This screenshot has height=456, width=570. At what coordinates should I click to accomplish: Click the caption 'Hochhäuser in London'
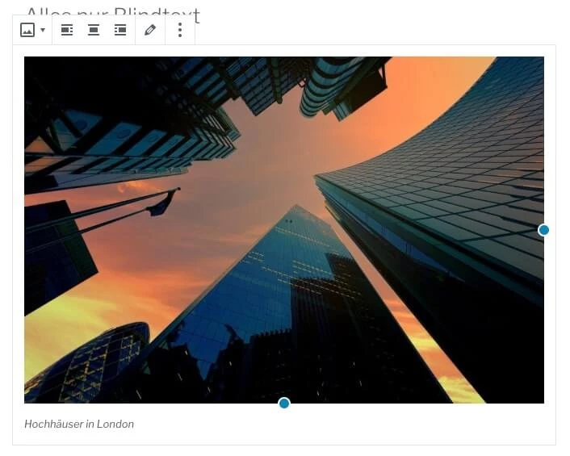[x=79, y=424]
